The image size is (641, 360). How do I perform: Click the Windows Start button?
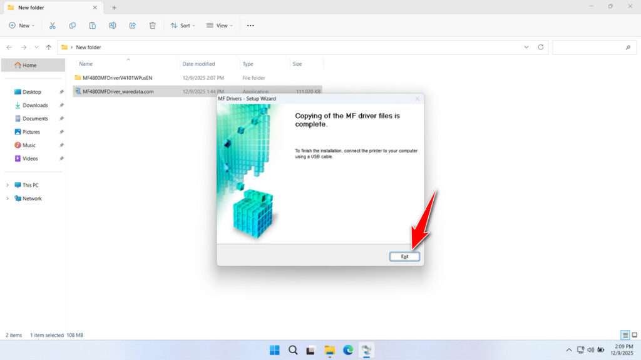click(275, 350)
